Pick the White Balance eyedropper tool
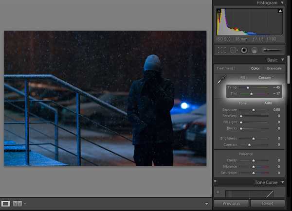The image size is (292, 211). (x=222, y=79)
